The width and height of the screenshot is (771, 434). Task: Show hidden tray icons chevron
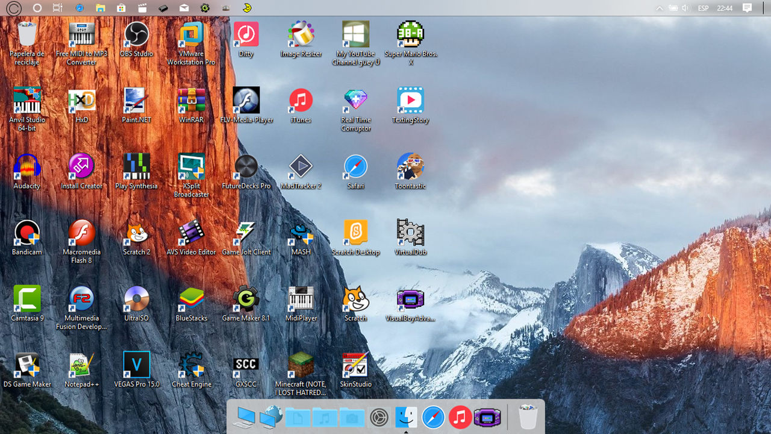coord(660,8)
